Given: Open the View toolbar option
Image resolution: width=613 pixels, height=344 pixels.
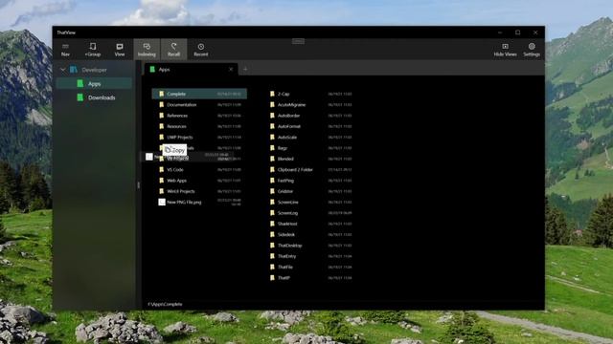Looking at the screenshot, I should pyautogui.click(x=120, y=50).
